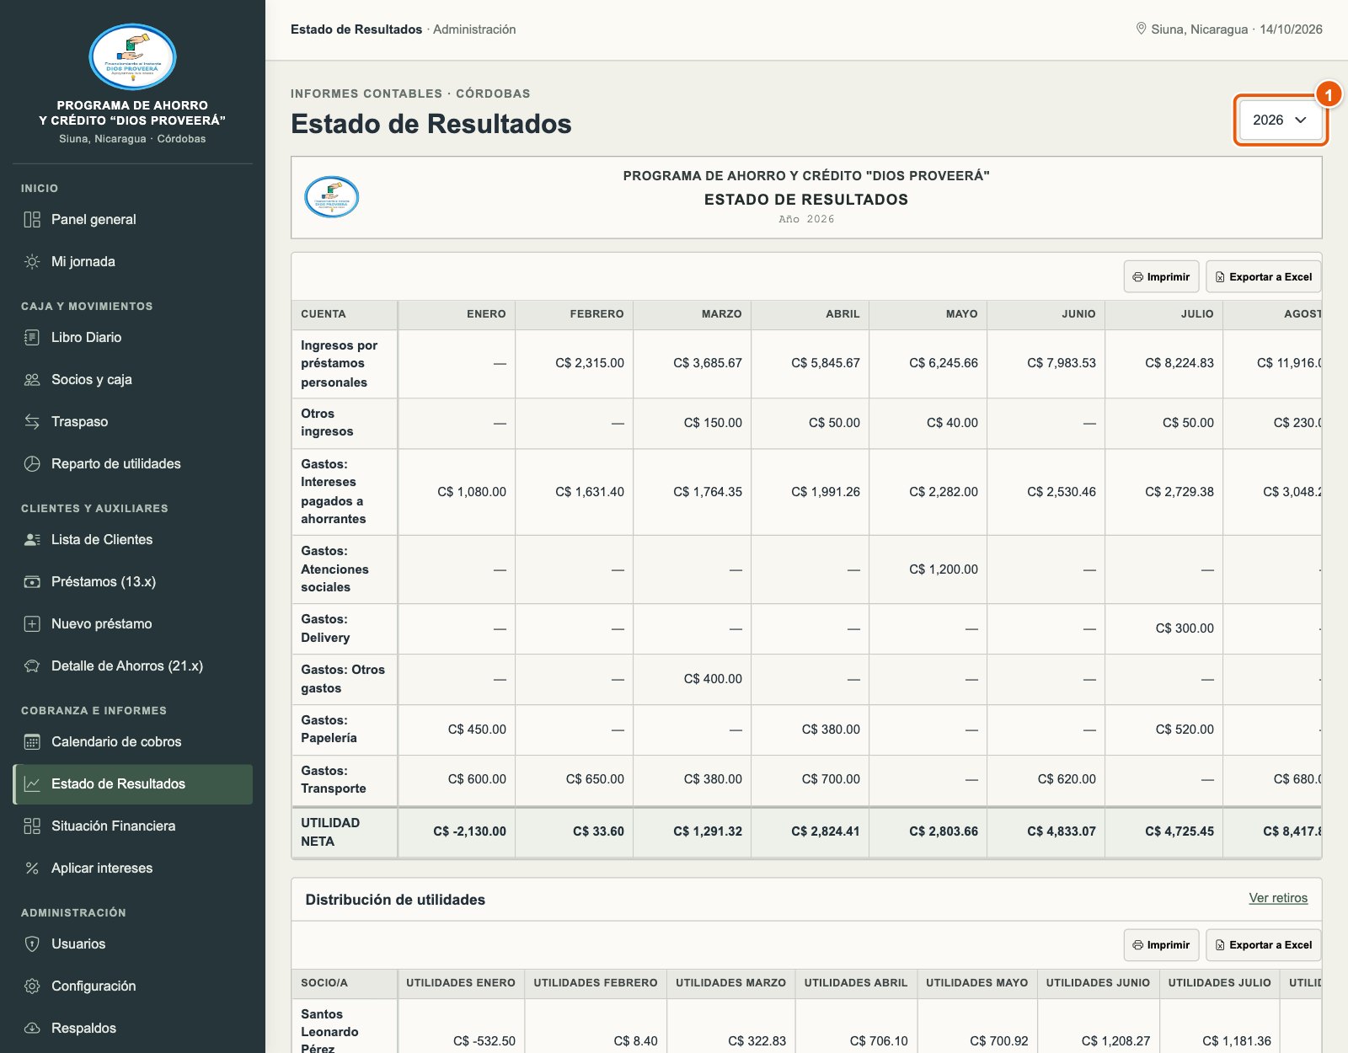Image resolution: width=1348 pixels, height=1053 pixels.
Task: Click Imprimir above the results table
Action: tap(1161, 277)
